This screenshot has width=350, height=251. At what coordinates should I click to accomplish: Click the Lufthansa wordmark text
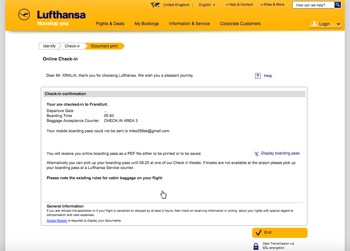pos(61,15)
